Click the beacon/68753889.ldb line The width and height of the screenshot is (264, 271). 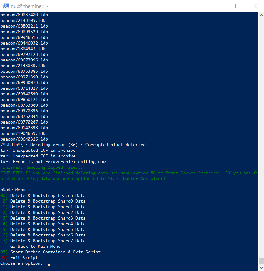coord(24,105)
